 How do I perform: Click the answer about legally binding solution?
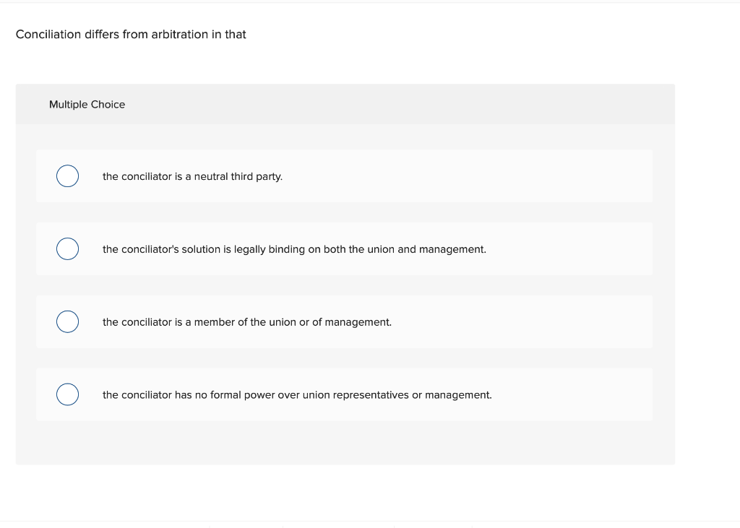(294, 249)
